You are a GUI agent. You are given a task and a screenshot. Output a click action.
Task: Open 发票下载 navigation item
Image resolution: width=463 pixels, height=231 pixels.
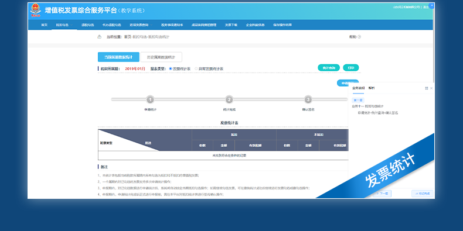pyautogui.click(x=231, y=25)
